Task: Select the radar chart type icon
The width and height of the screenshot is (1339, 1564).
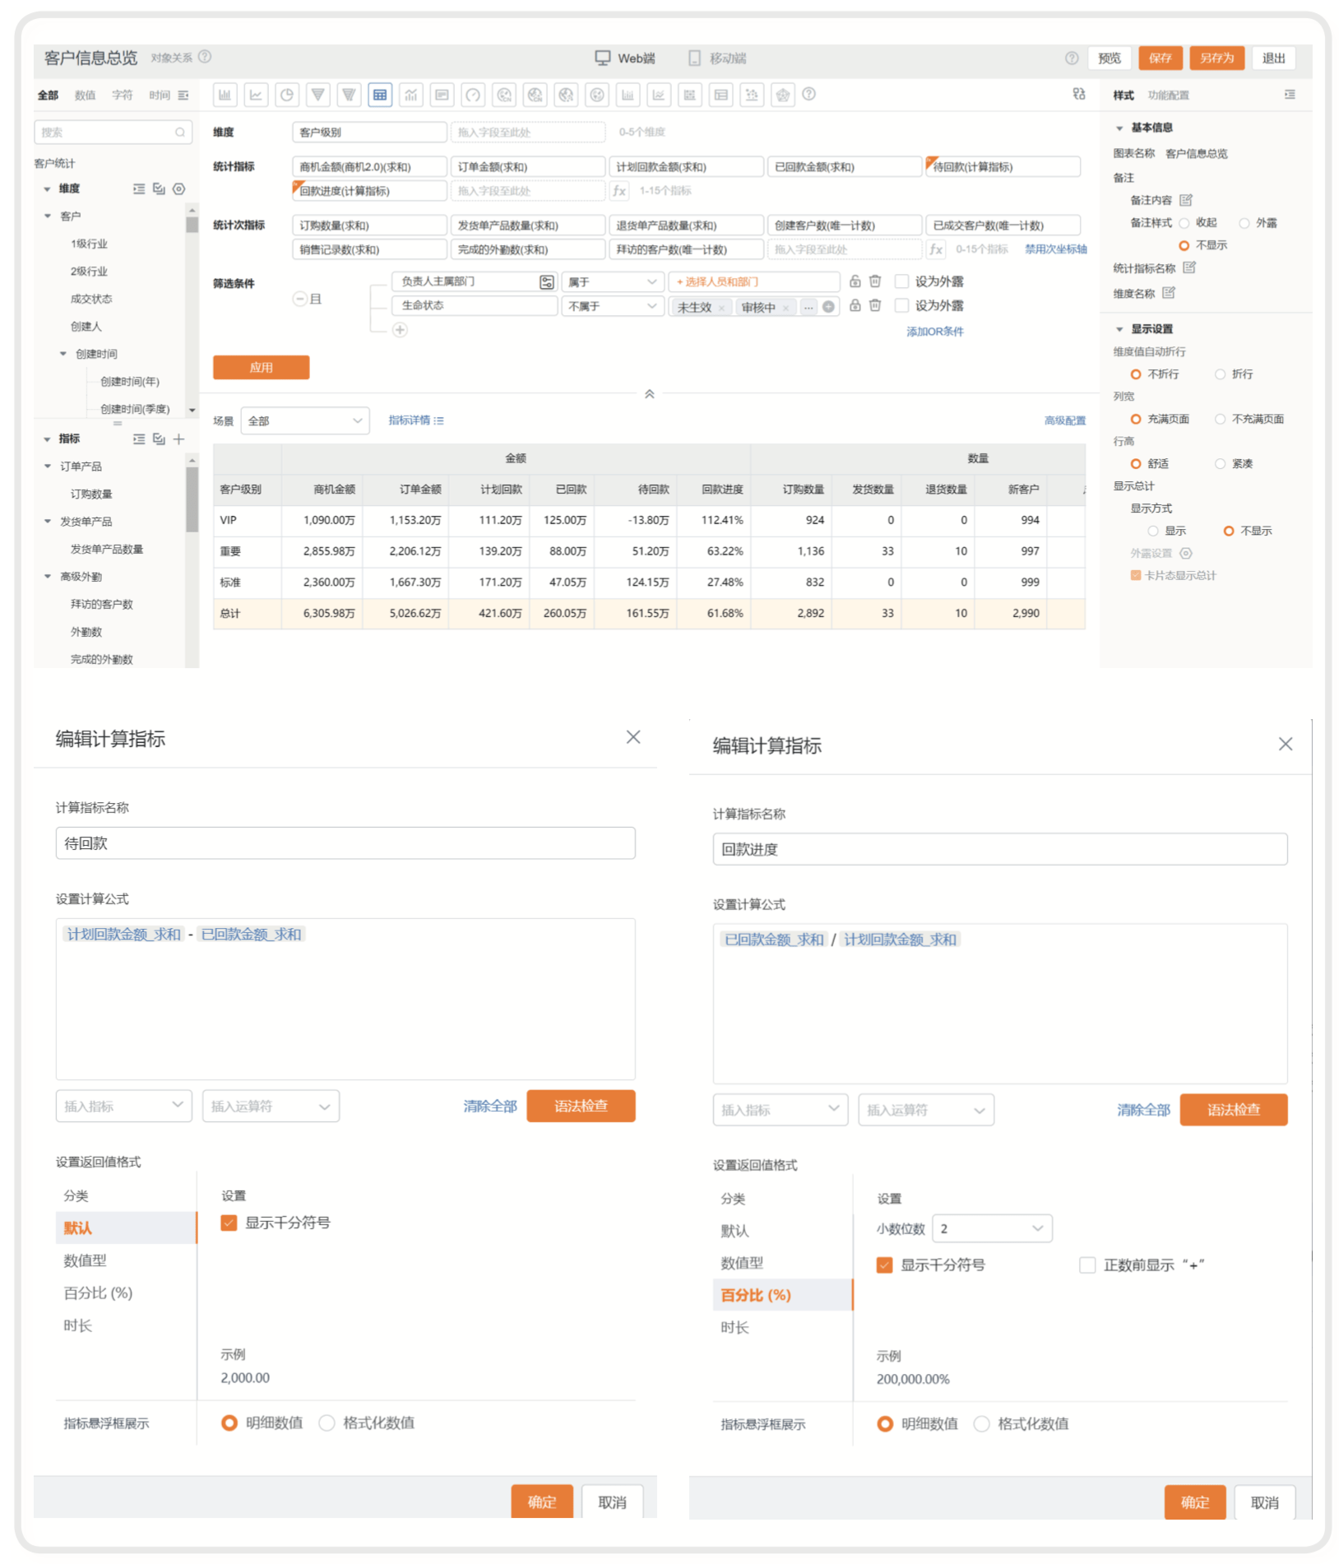Action: point(783,95)
